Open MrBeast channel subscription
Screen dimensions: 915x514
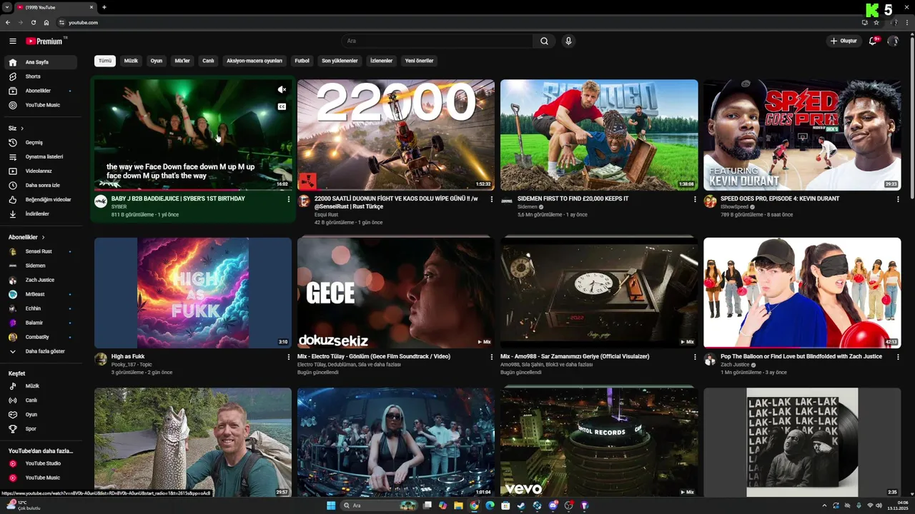[39, 294]
